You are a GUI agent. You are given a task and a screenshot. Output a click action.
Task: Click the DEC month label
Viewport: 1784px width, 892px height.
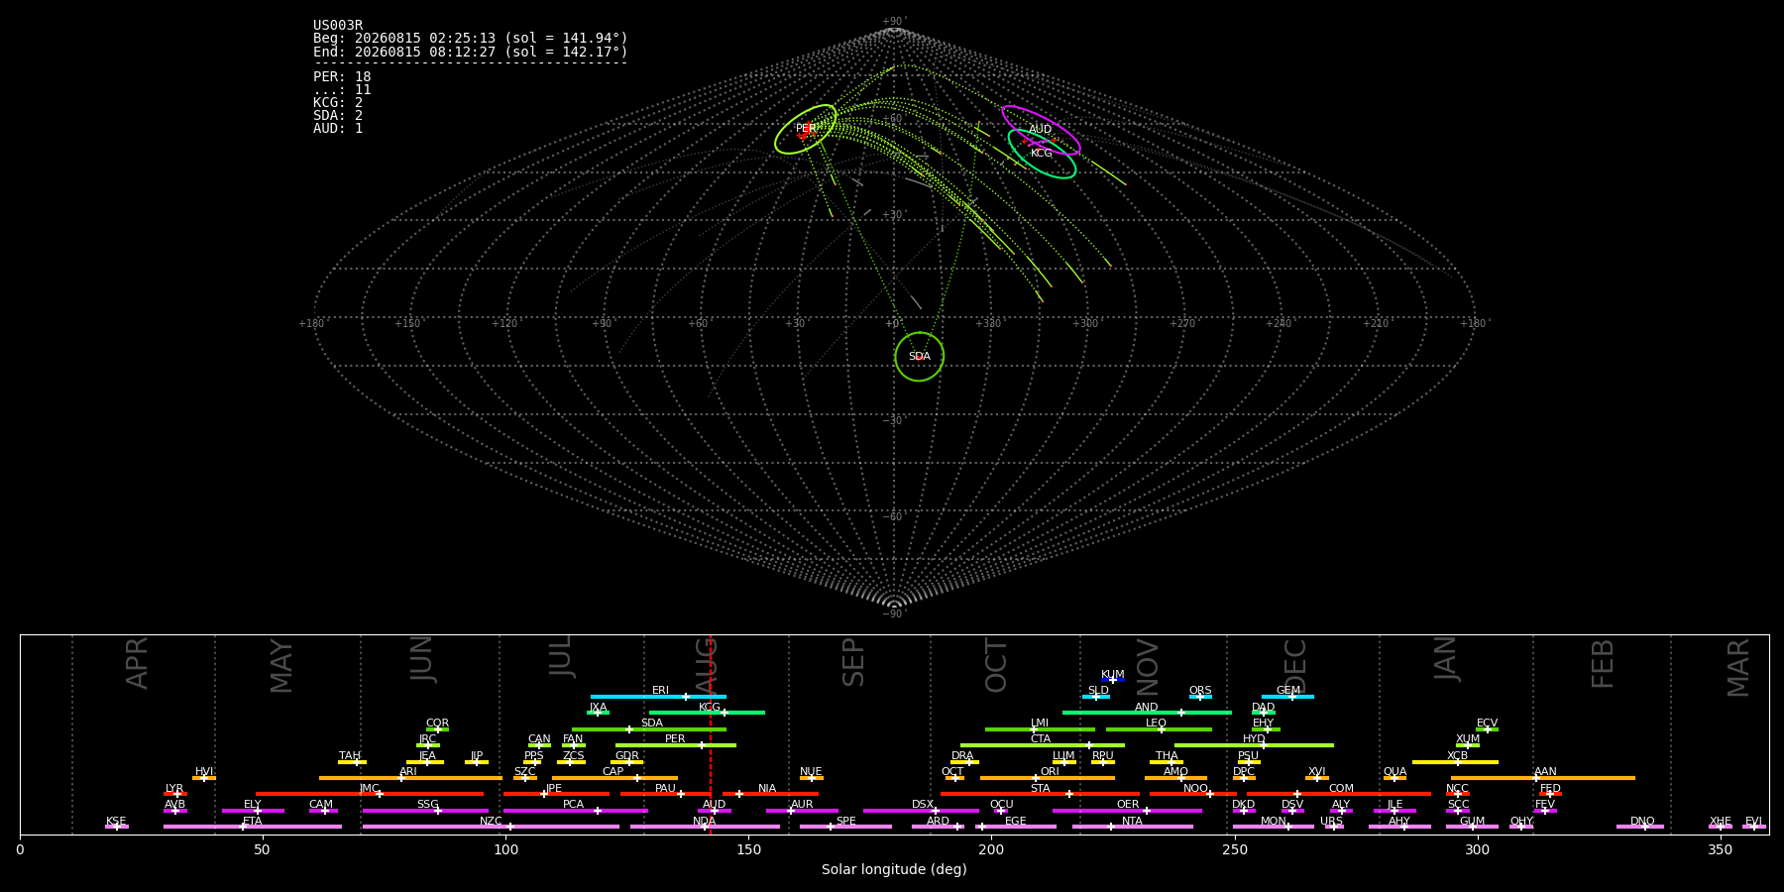[1295, 665]
